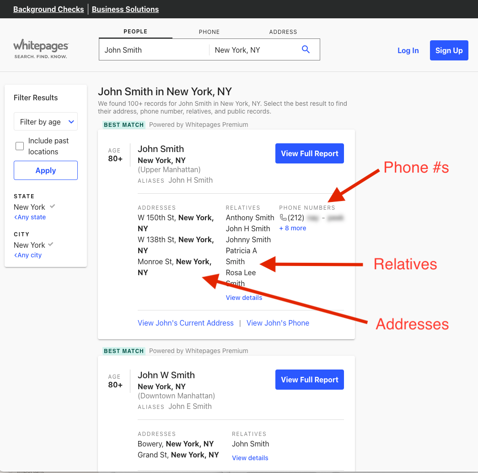Click relative John Smith under John W Smith
Viewport: 478px width, 473px height.
coord(250,444)
